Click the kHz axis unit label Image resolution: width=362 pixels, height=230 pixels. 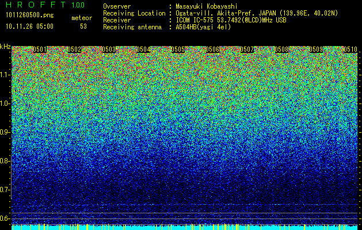pos(5,47)
